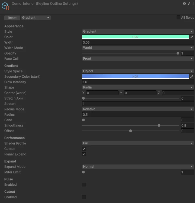Click the Band value field
195x203 pixels.
(187, 120)
